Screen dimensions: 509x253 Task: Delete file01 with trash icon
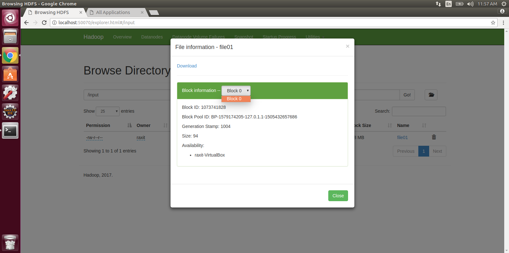click(x=434, y=137)
